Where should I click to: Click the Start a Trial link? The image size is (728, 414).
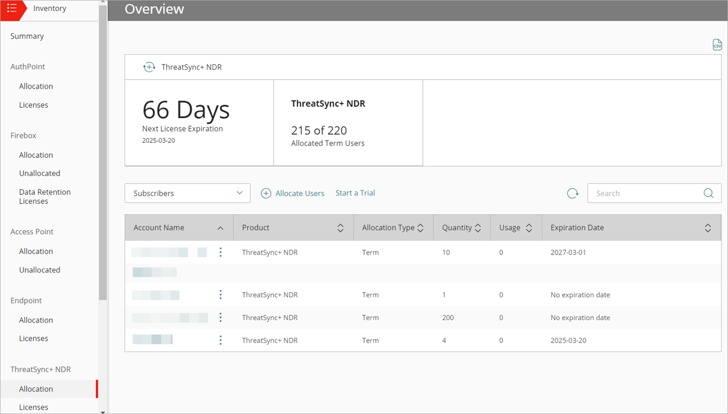355,193
